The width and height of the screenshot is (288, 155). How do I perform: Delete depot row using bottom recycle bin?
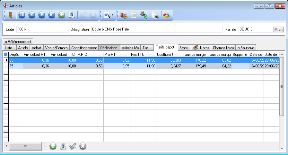click(x=63, y=146)
